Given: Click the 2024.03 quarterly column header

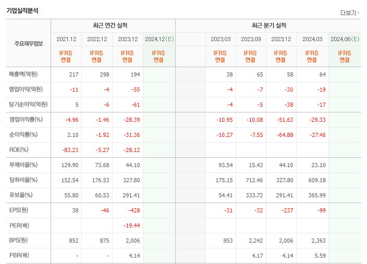Looking at the screenshot, I should click(312, 39).
